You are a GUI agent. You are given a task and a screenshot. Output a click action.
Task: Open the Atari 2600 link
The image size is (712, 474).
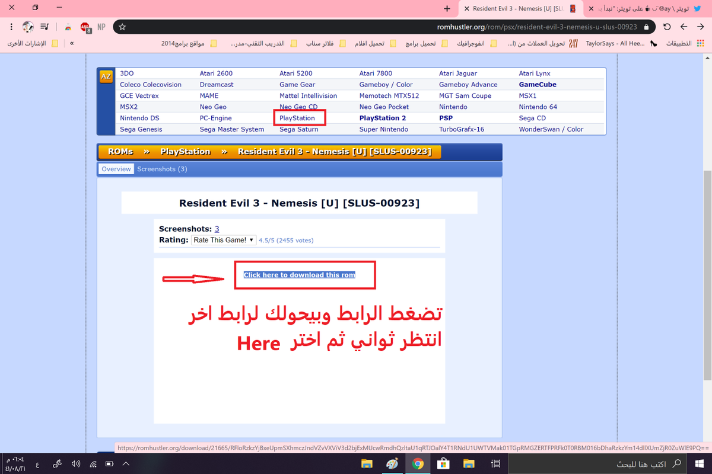click(216, 73)
